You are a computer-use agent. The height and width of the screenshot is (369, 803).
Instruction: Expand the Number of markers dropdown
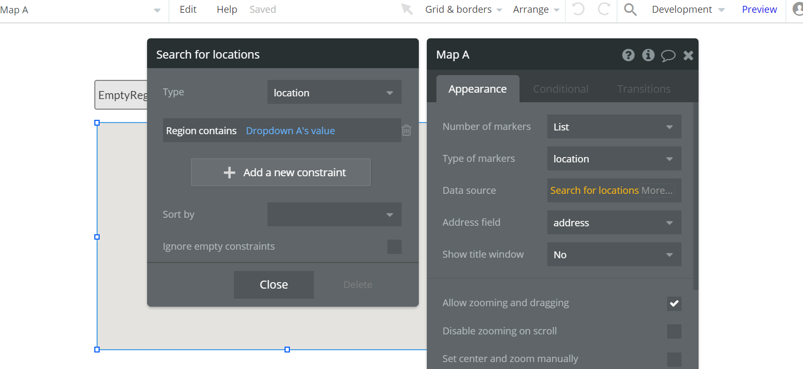(x=614, y=127)
